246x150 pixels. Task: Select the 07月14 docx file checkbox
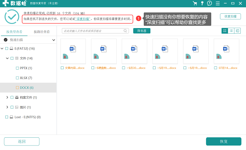215,68
